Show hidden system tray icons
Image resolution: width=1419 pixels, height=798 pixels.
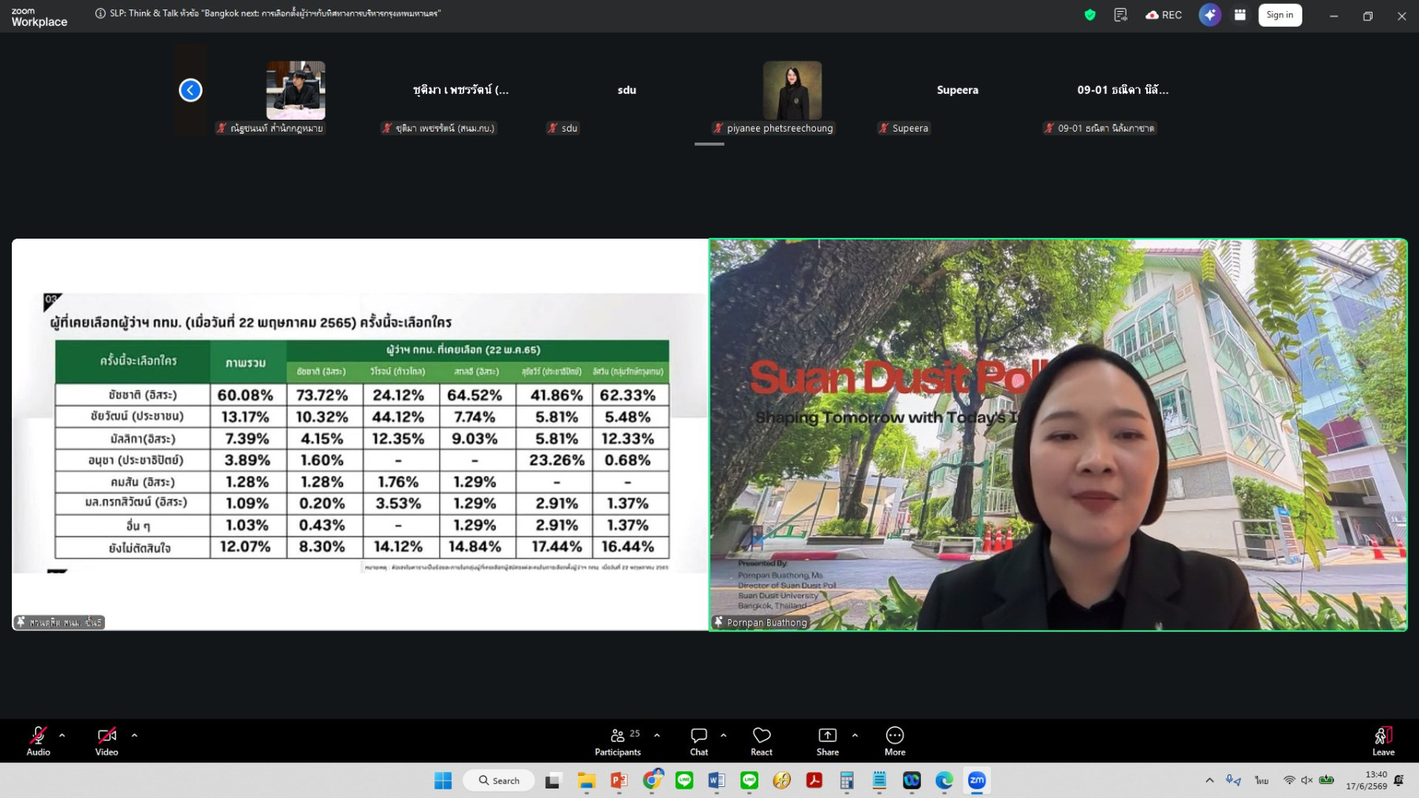tap(1209, 781)
